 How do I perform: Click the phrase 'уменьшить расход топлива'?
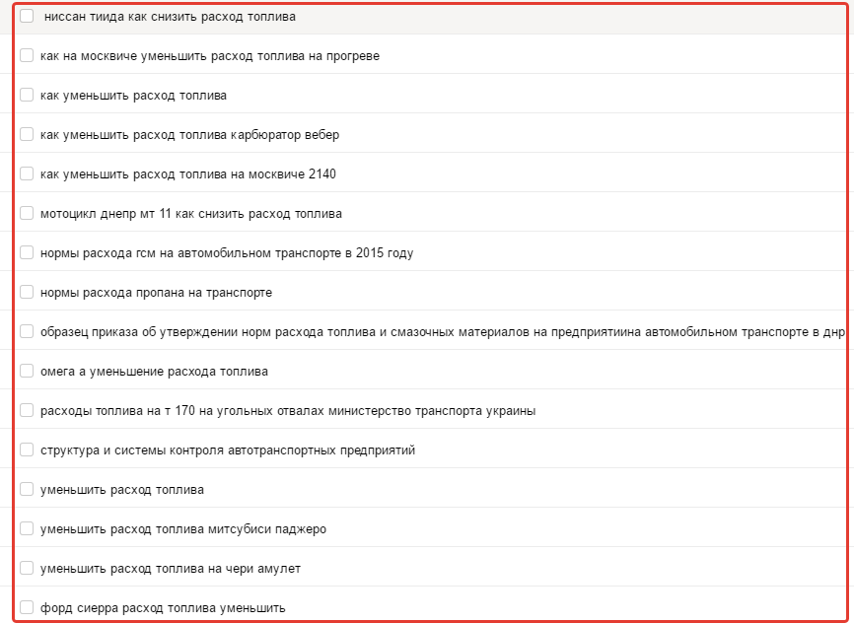click(x=122, y=490)
